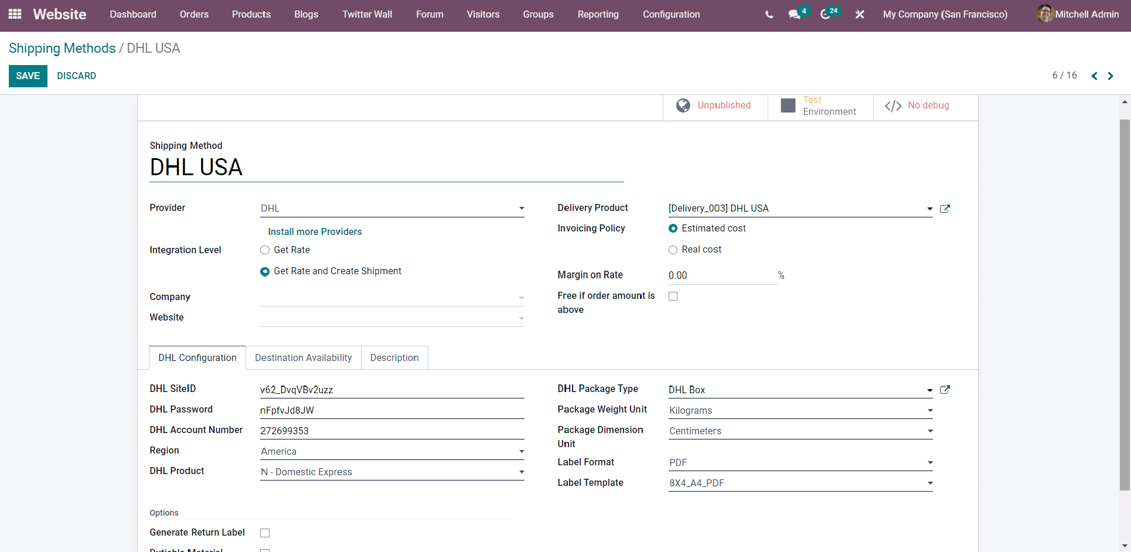This screenshot has height=552, width=1131.
Task: Click the Mitchell Admin avatar
Action: click(1045, 13)
